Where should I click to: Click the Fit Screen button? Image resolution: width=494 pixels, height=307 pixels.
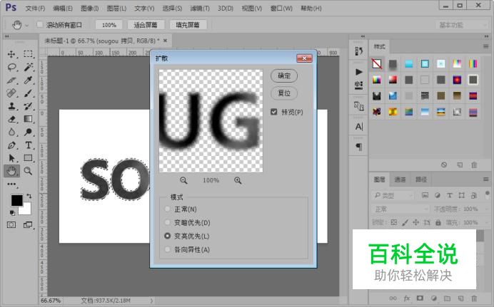[x=145, y=25]
